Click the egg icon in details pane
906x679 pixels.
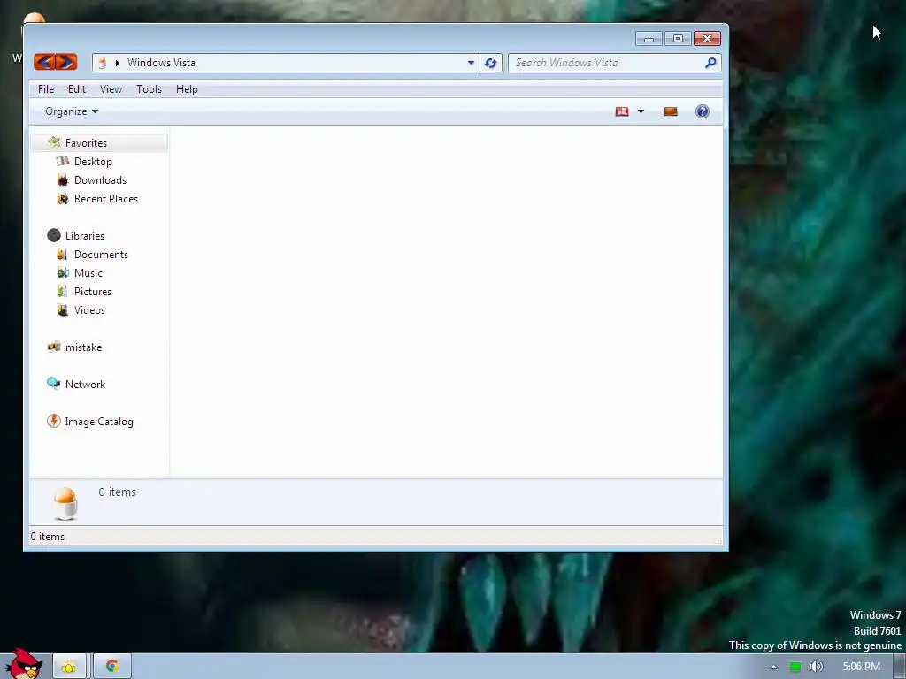point(65,503)
